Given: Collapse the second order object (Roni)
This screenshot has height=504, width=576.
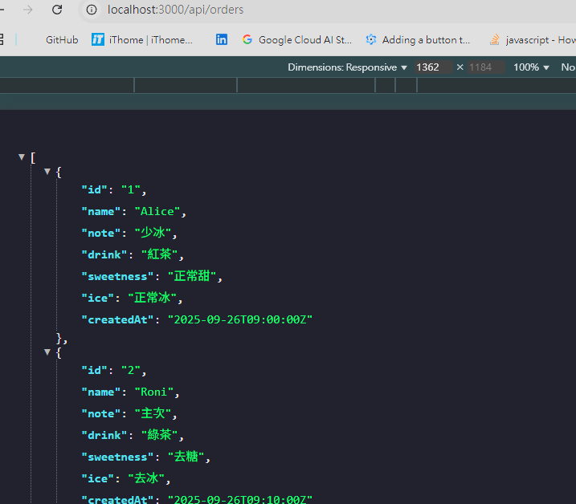Looking at the screenshot, I should point(47,352).
